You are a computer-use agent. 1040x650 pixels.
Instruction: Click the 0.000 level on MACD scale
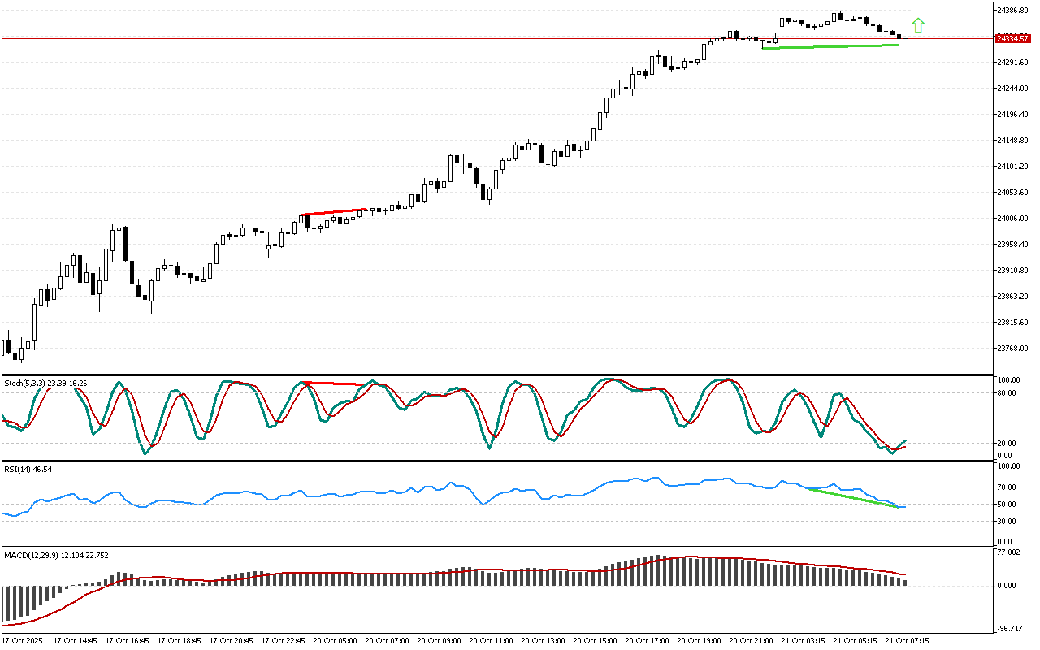click(x=1008, y=586)
